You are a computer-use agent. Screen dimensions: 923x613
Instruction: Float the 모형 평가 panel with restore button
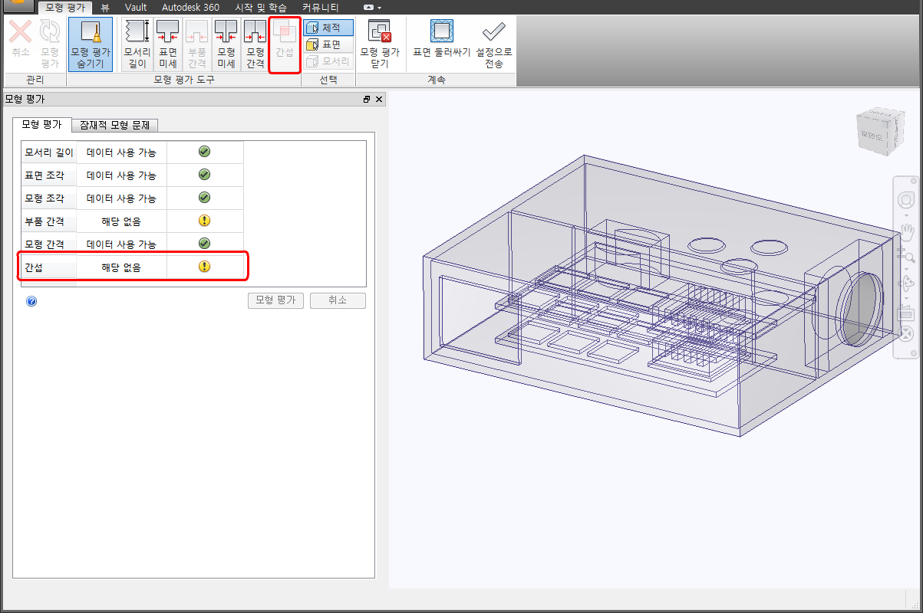click(x=367, y=100)
